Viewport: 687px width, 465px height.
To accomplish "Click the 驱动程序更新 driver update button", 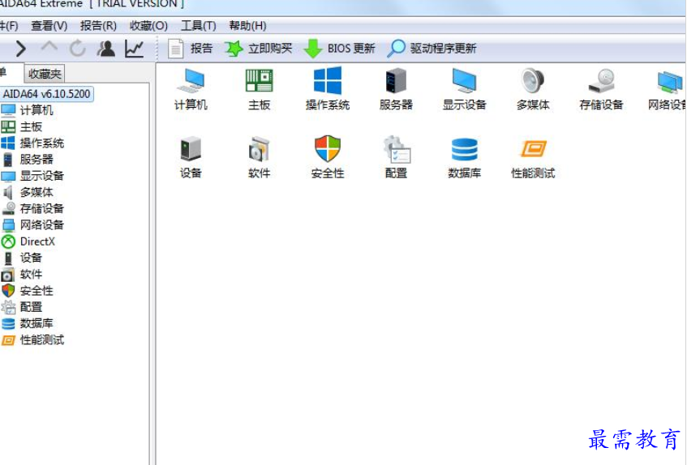I will pos(432,49).
